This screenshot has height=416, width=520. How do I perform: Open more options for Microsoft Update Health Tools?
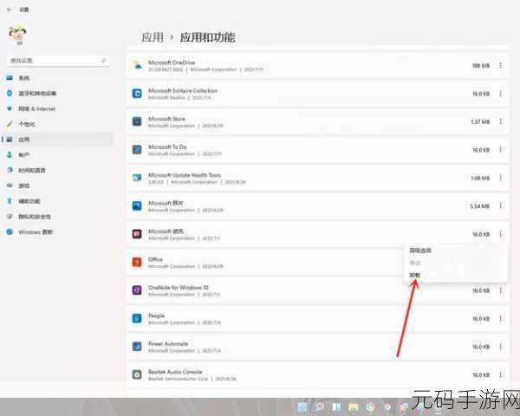(500, 178)
